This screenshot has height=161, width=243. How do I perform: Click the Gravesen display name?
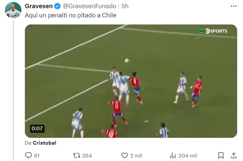point(39,6)
